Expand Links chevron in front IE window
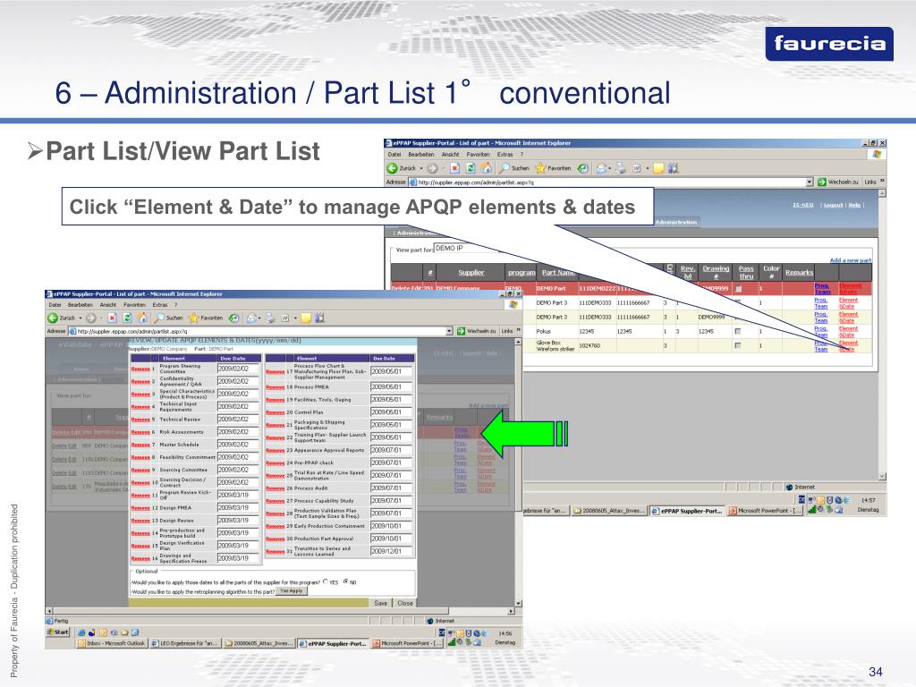Image resolution: width=916 pixels, height=687 pixels. tap(518, 331)
